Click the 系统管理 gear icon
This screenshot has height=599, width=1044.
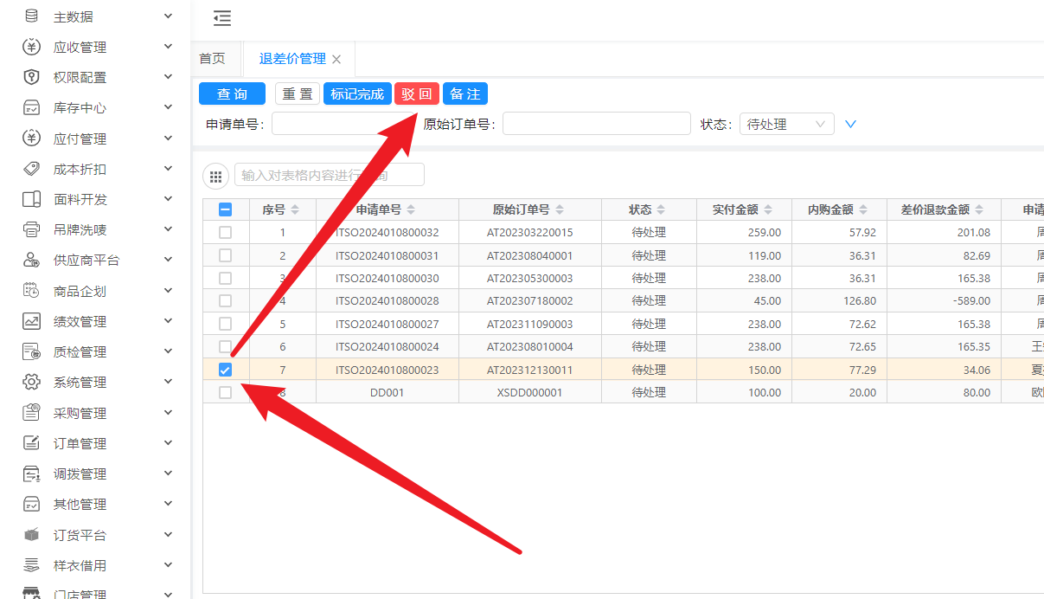coord(32,383)
